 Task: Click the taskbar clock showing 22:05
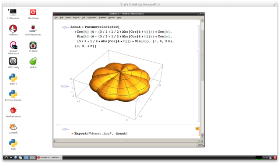coord(266,157)
